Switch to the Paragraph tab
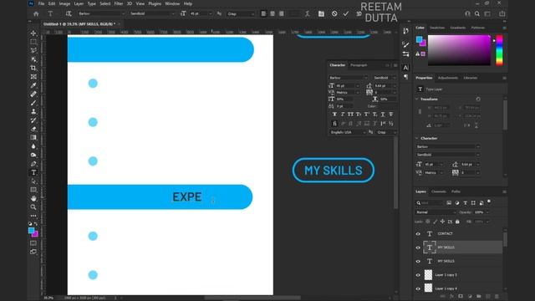535x301 pixels. 359,65
